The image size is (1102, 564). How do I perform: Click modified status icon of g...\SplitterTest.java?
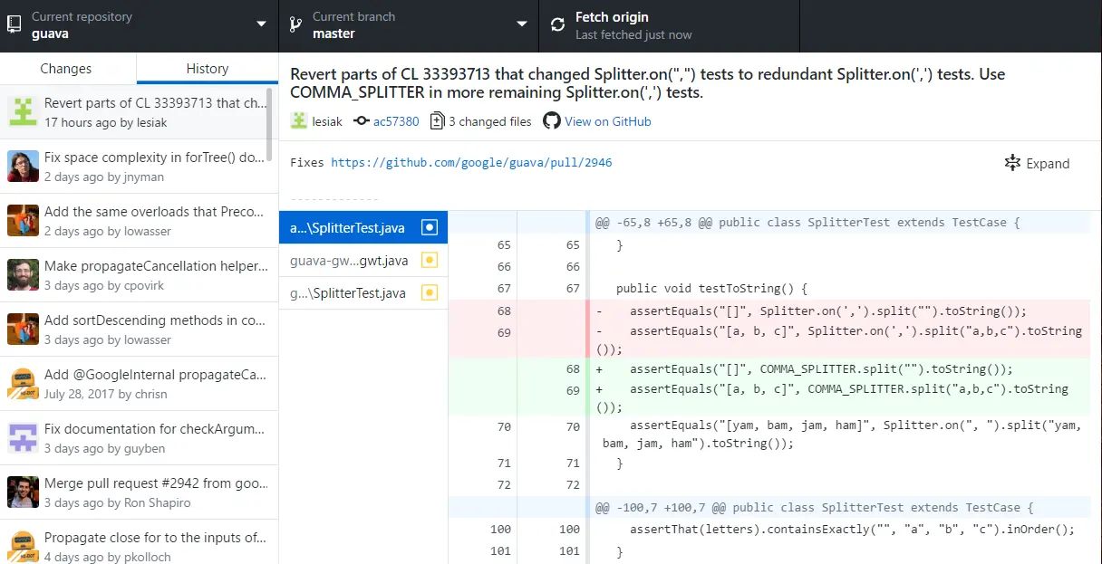430,292
